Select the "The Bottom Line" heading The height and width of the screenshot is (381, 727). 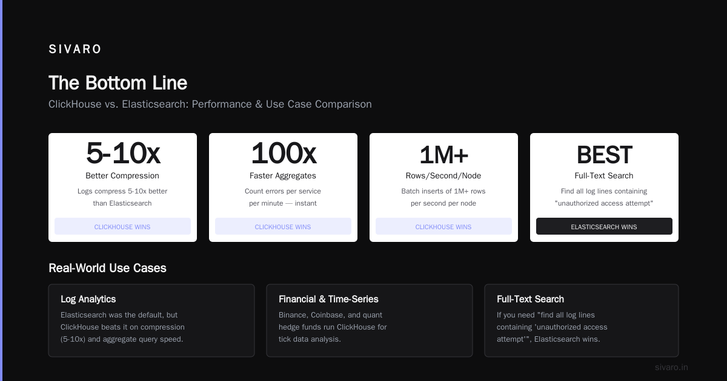[x=118, y=83]
